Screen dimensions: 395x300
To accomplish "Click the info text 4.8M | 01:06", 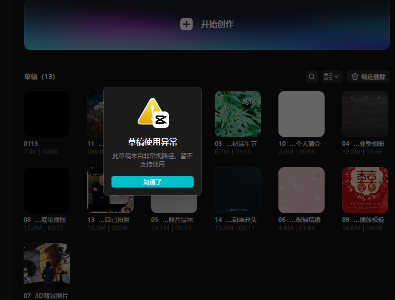I will (296, 228).
